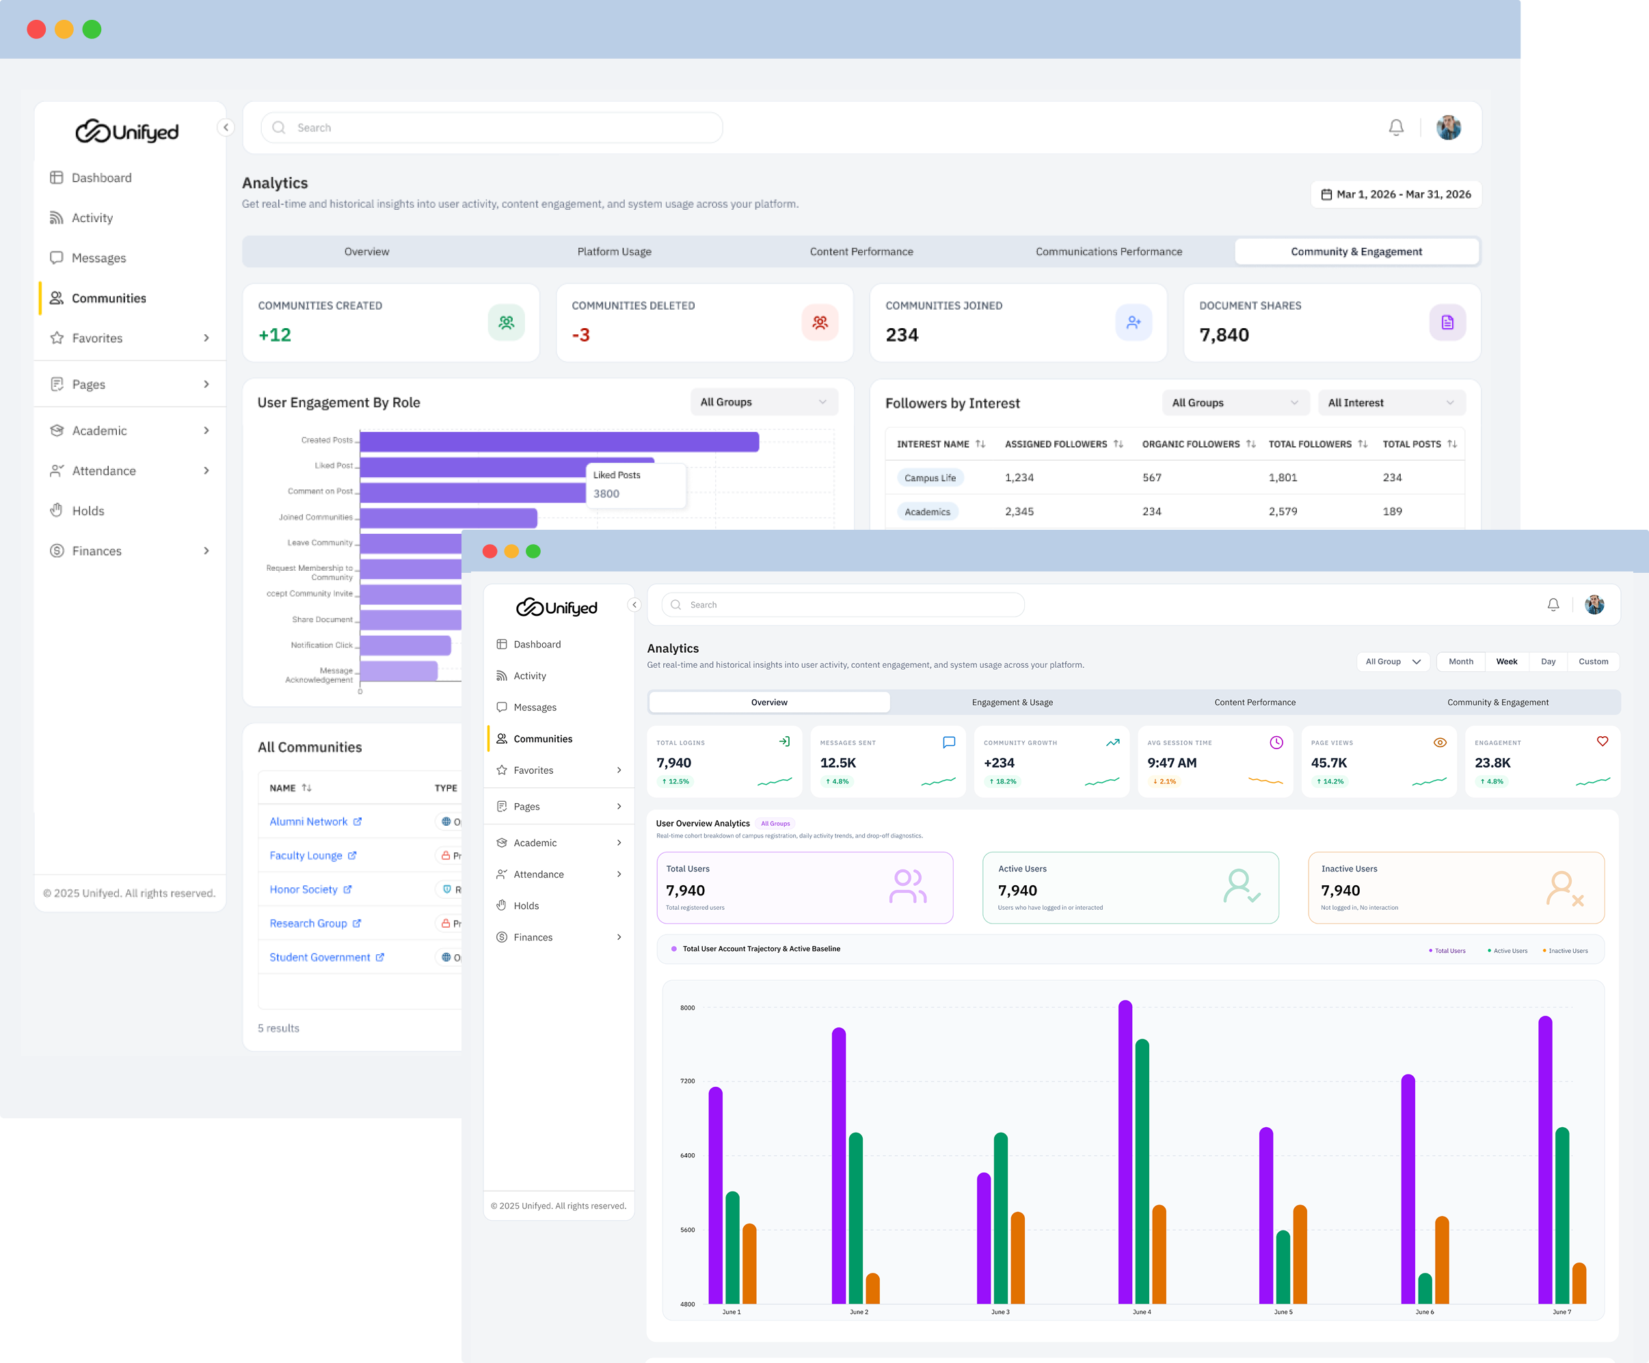This screenshot has width=1649, height=1363.
Task: Click the Communities Created green icon
Action: click(x=507, y=322)
